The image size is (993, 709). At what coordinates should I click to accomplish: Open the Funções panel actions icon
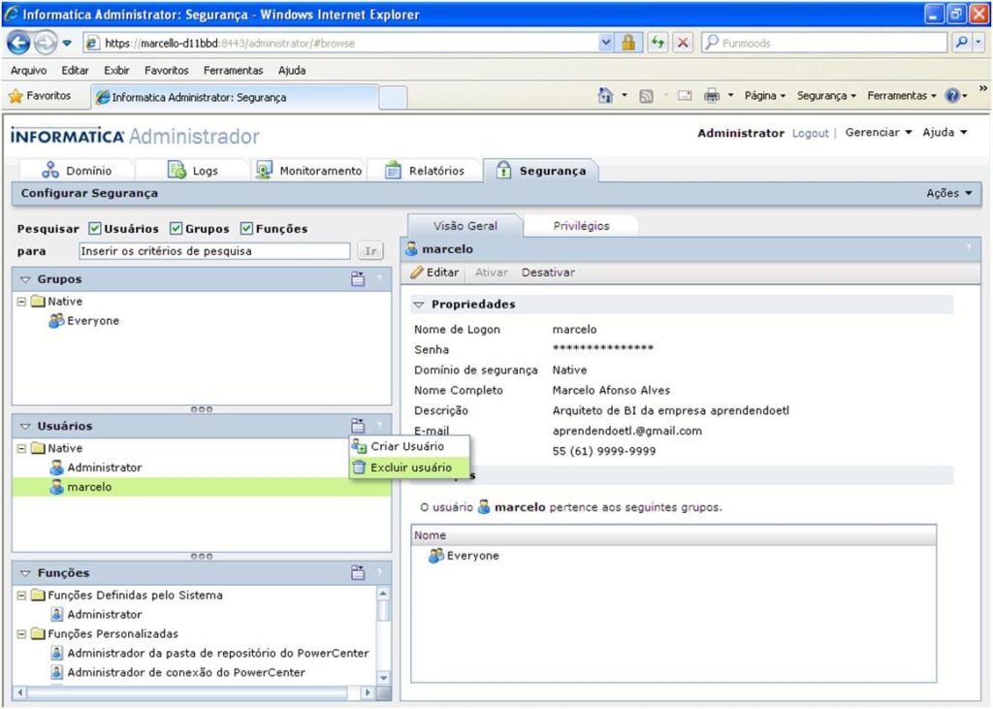coord(358,573)
